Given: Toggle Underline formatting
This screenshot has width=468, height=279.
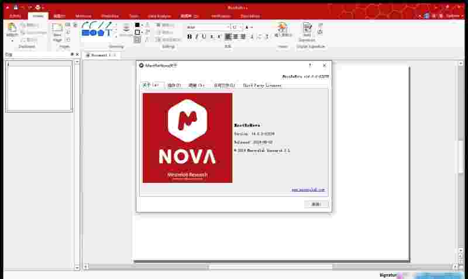Looking at the screenshot, I should pos(204,36).
